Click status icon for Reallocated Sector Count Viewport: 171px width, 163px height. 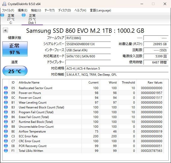(6, 88)
